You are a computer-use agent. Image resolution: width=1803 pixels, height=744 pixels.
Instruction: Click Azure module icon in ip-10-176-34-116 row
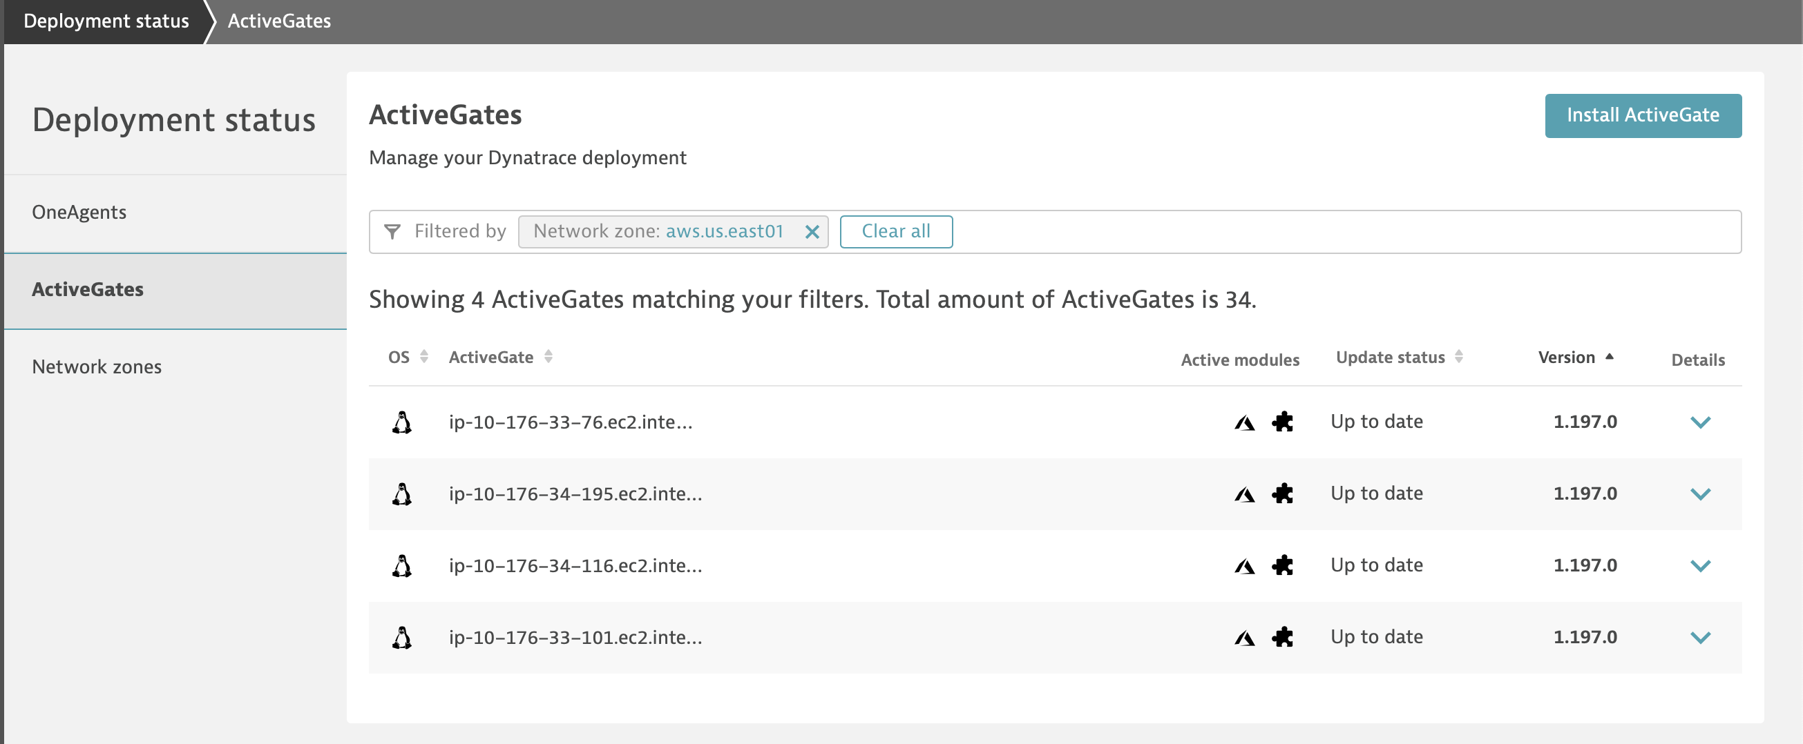click(1244, 566)
